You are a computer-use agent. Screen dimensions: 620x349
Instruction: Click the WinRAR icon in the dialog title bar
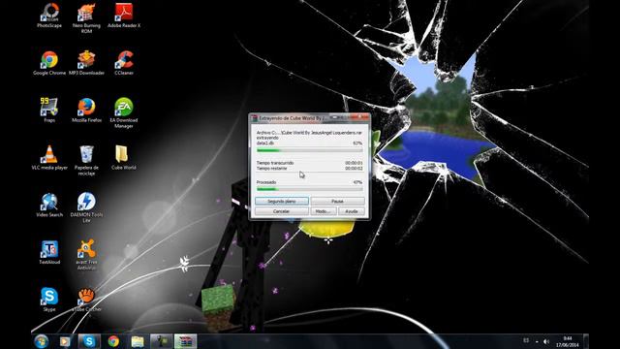pyautogui.click(x=255, y=118)
